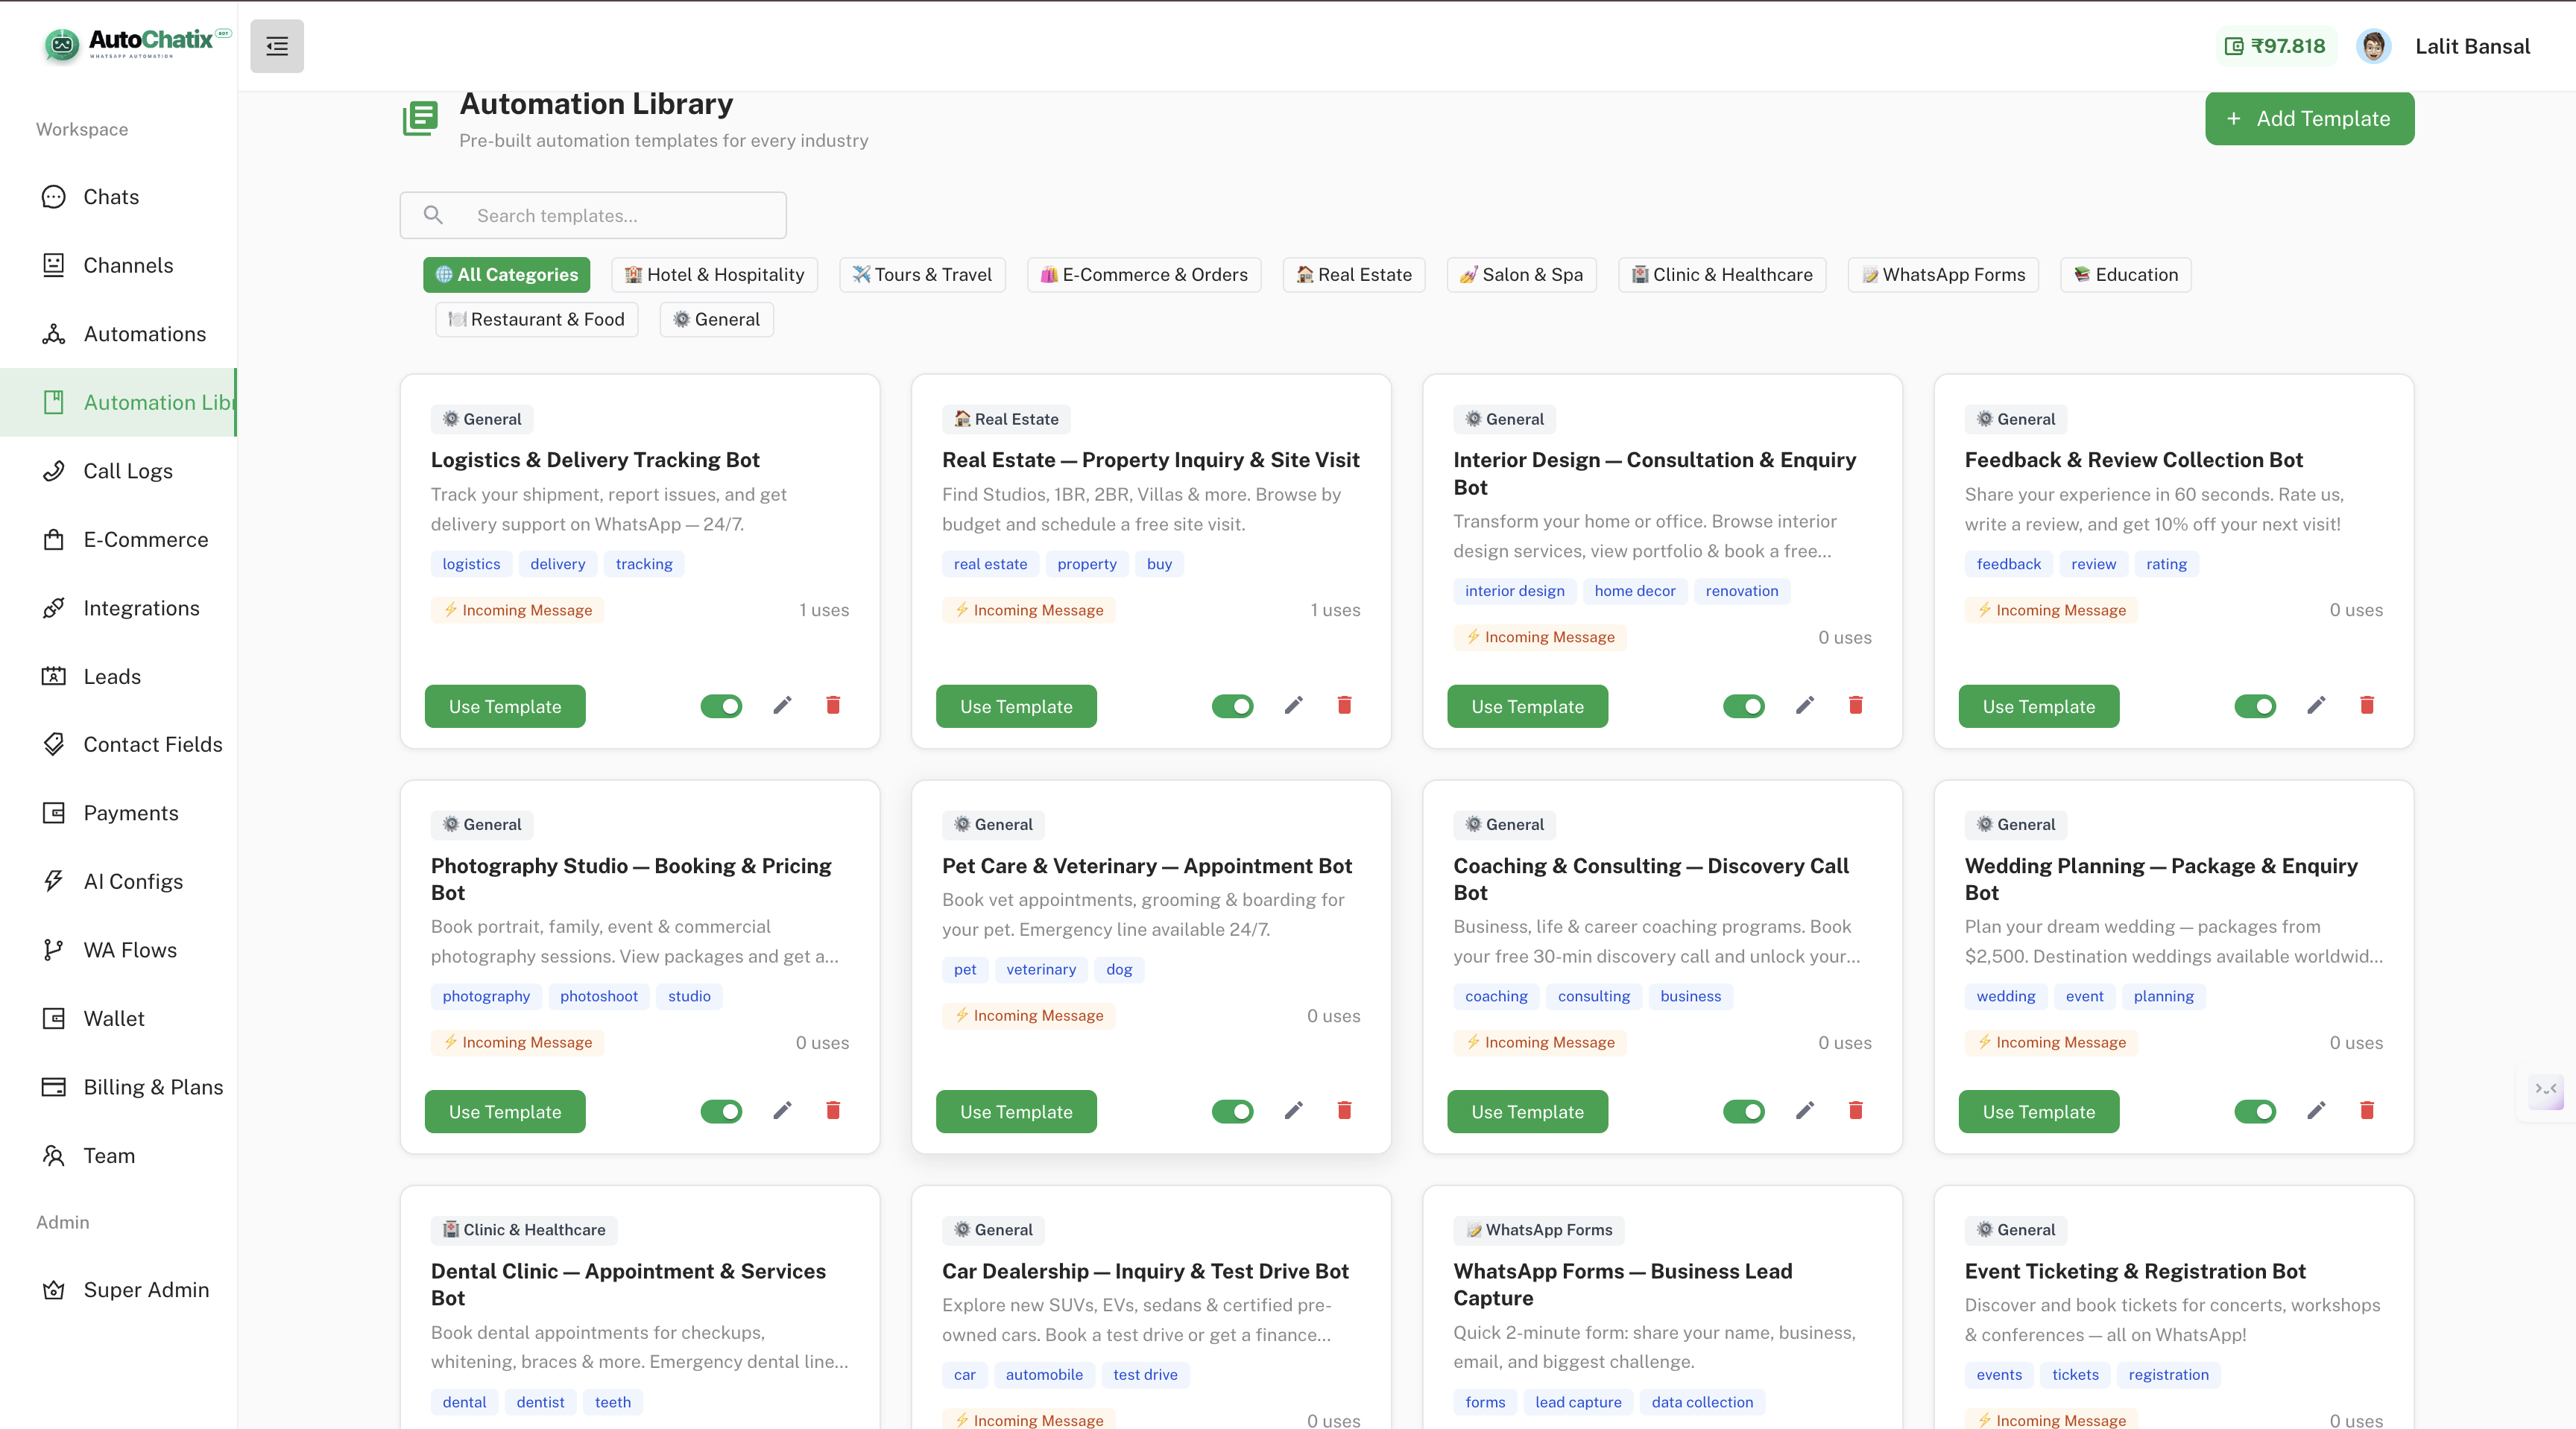Filter by General category chip
This screenshot has height=1429, width=2576.
click(717, 320)
